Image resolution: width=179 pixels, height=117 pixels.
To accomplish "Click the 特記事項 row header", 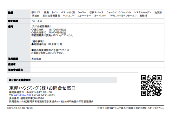I will coord(18,21).
